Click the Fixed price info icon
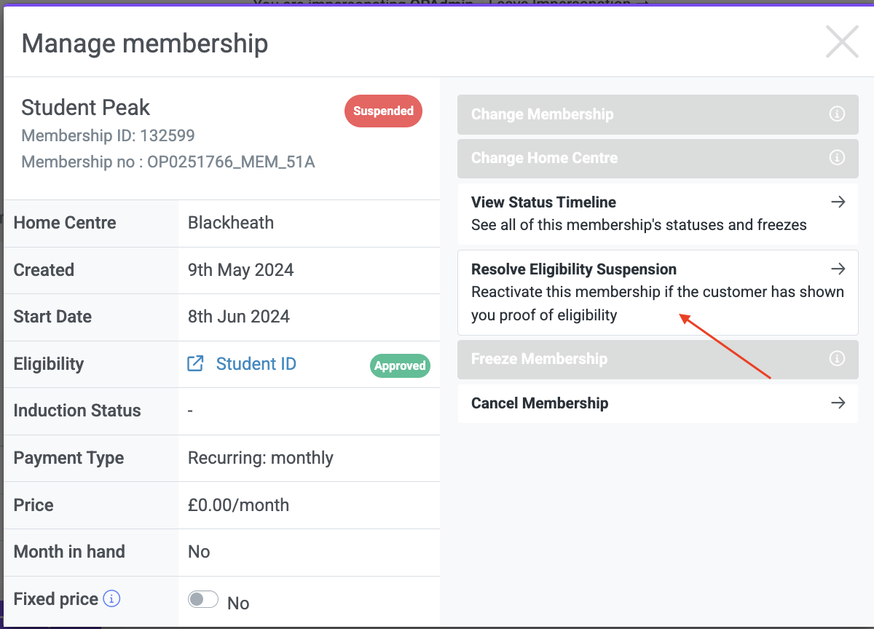The height and width of the screenshot is (629, 874). click(x=111, y=599)
